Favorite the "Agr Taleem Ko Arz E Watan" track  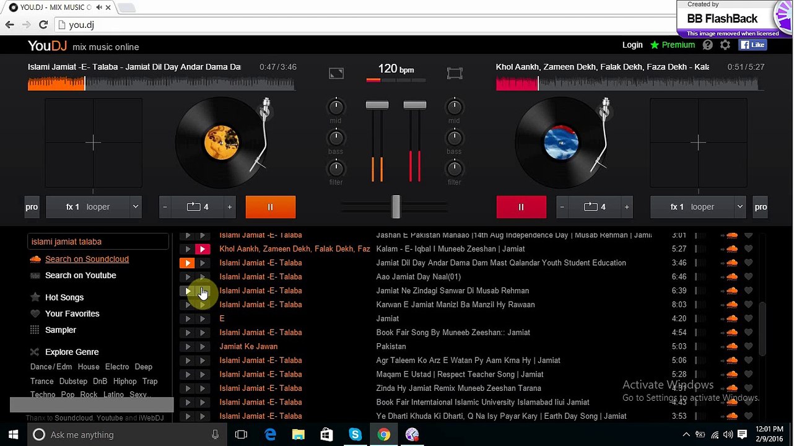click(748, 361)
